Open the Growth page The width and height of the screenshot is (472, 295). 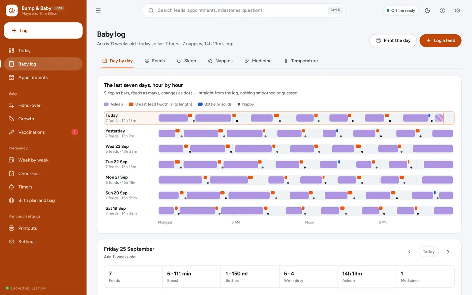43,119
